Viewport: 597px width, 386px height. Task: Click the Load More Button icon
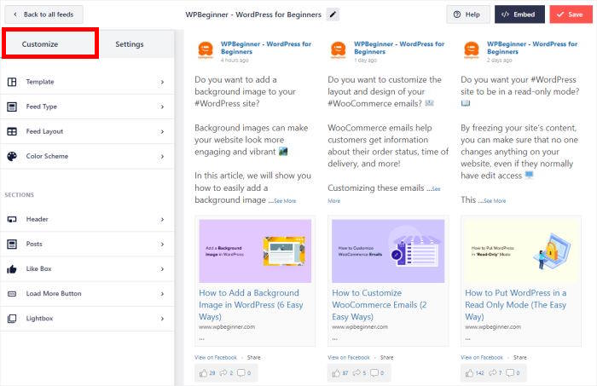click(x=12, y=294)
